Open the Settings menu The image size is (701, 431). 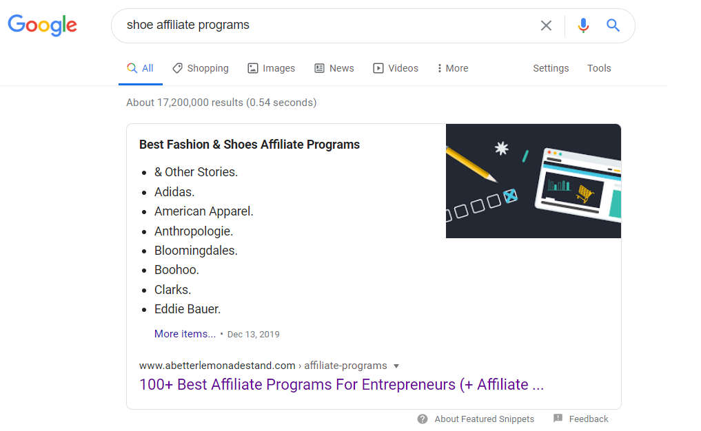551,68
